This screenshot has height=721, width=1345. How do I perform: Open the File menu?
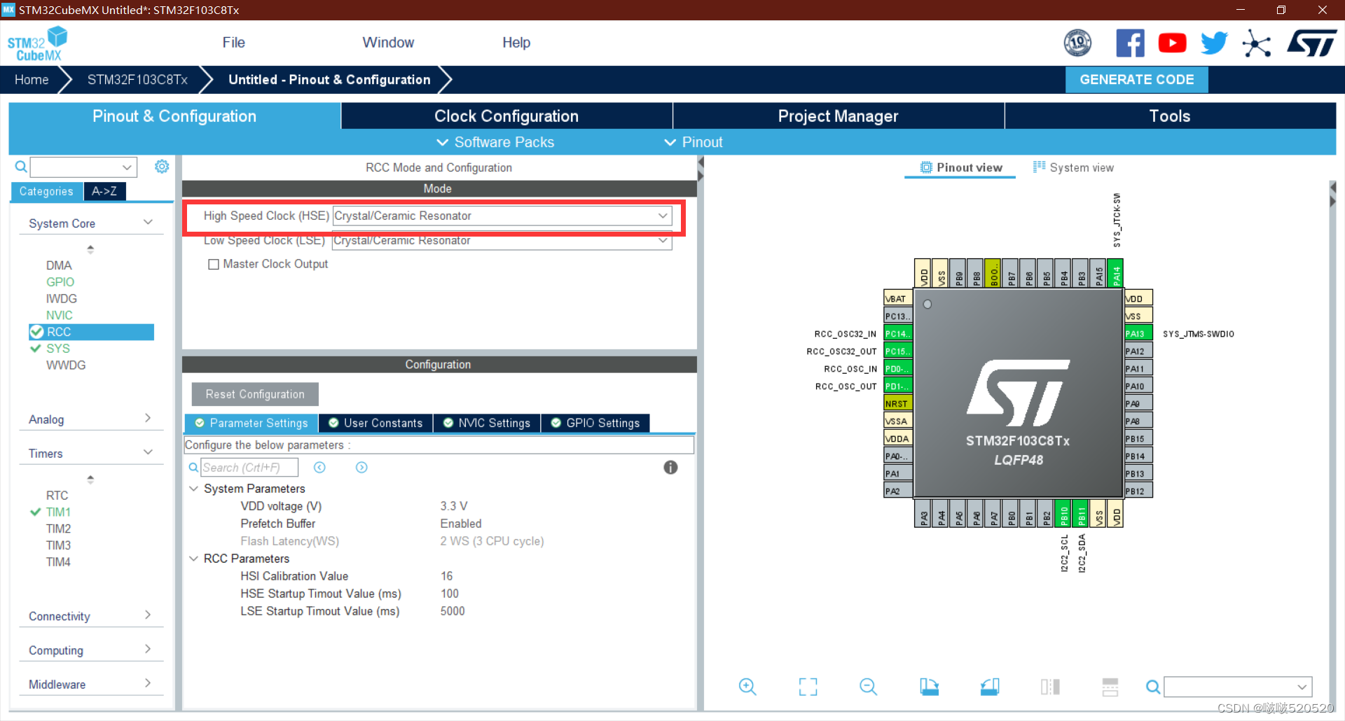(x=234, y=43)
